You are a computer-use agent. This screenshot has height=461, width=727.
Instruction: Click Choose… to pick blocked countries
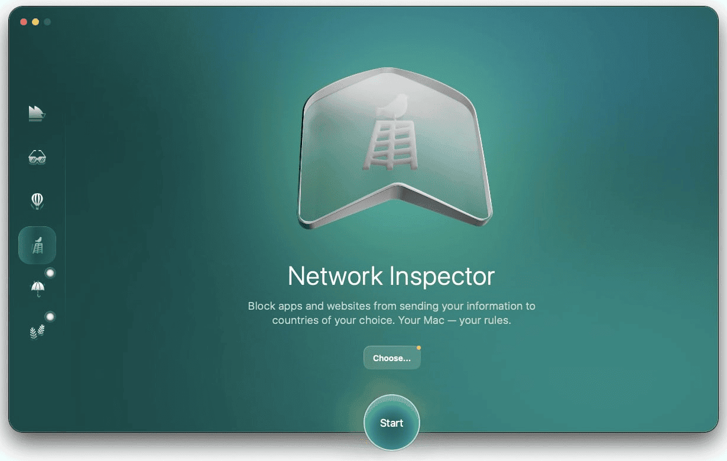392,357
